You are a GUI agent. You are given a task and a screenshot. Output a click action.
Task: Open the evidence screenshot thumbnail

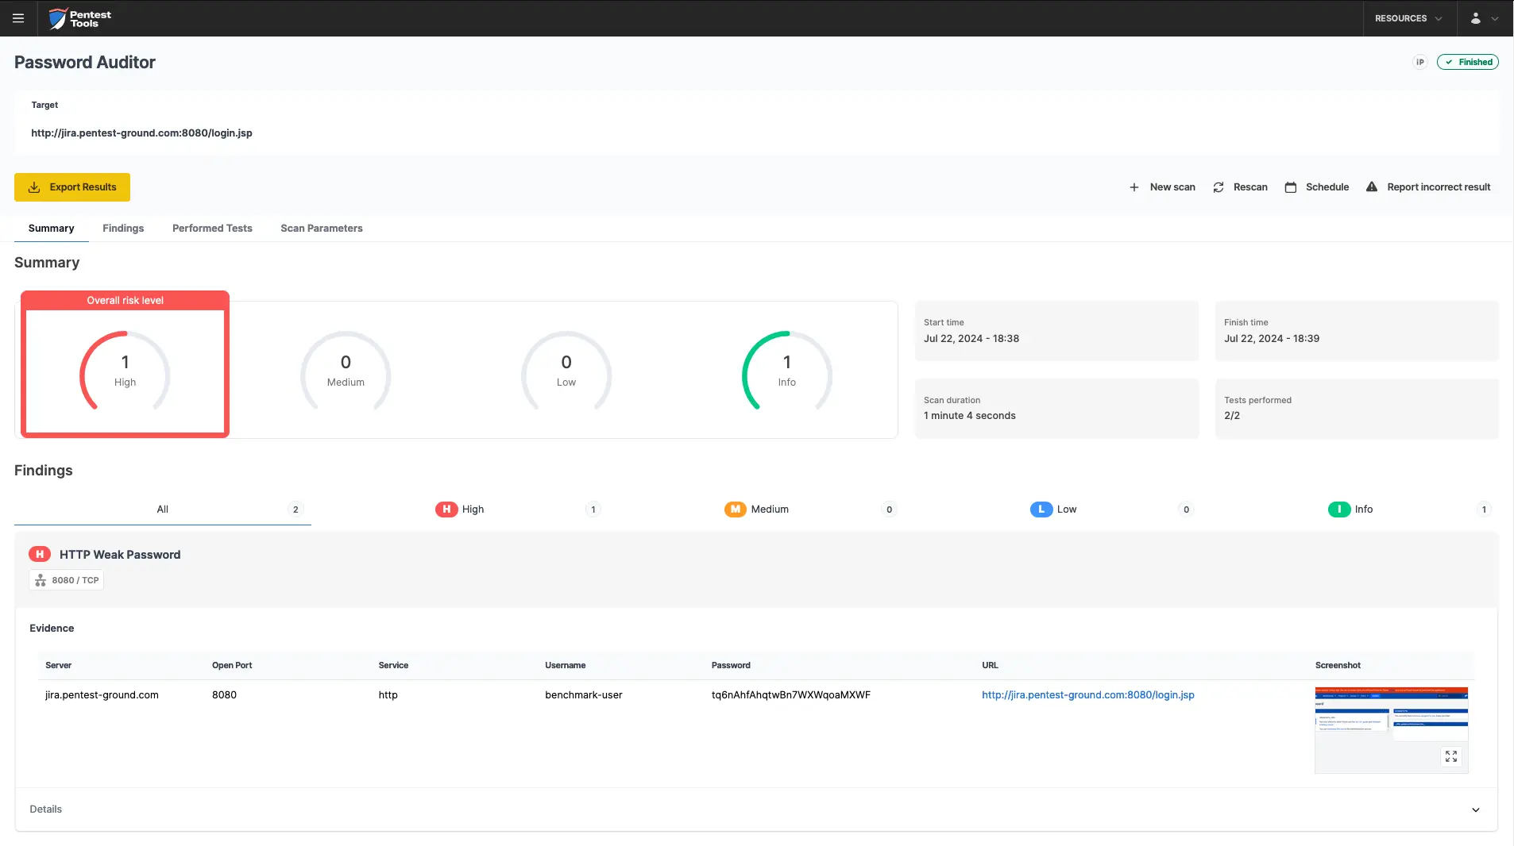pyautogui.click(x=1392, y=730)
